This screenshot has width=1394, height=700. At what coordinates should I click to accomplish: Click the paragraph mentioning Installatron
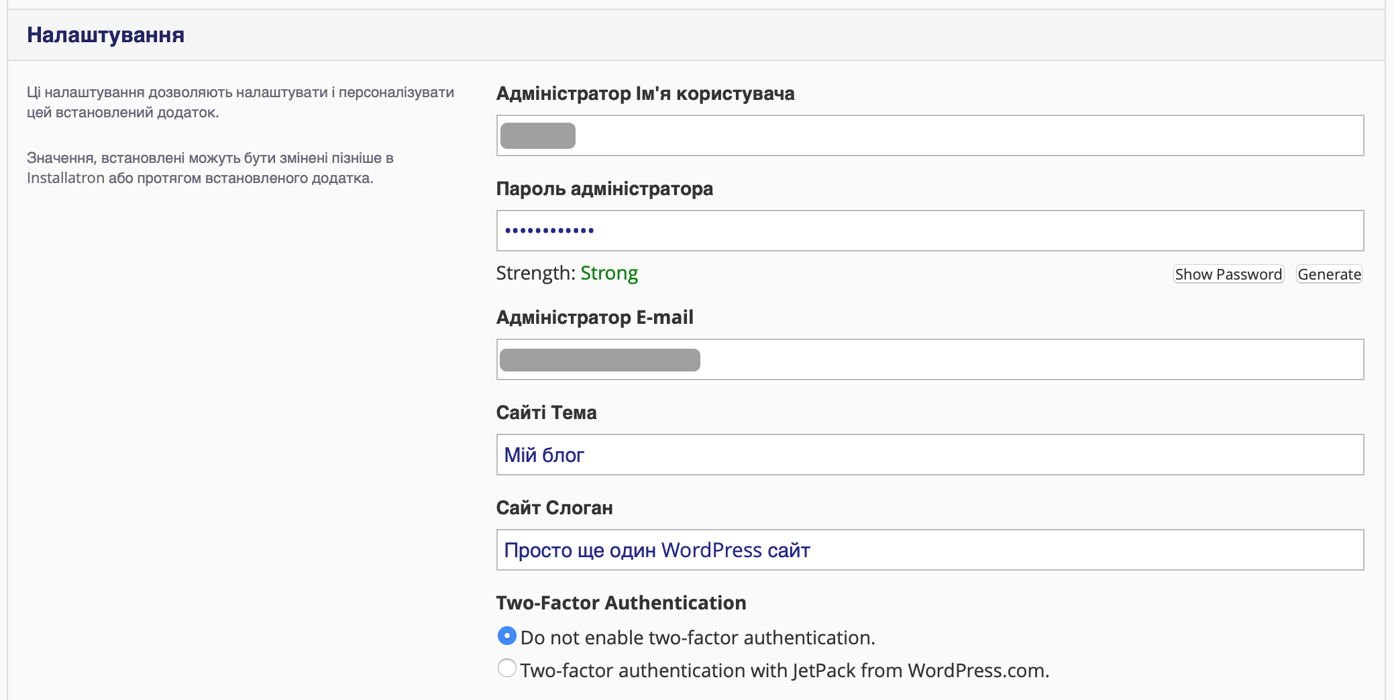(210, 168)
